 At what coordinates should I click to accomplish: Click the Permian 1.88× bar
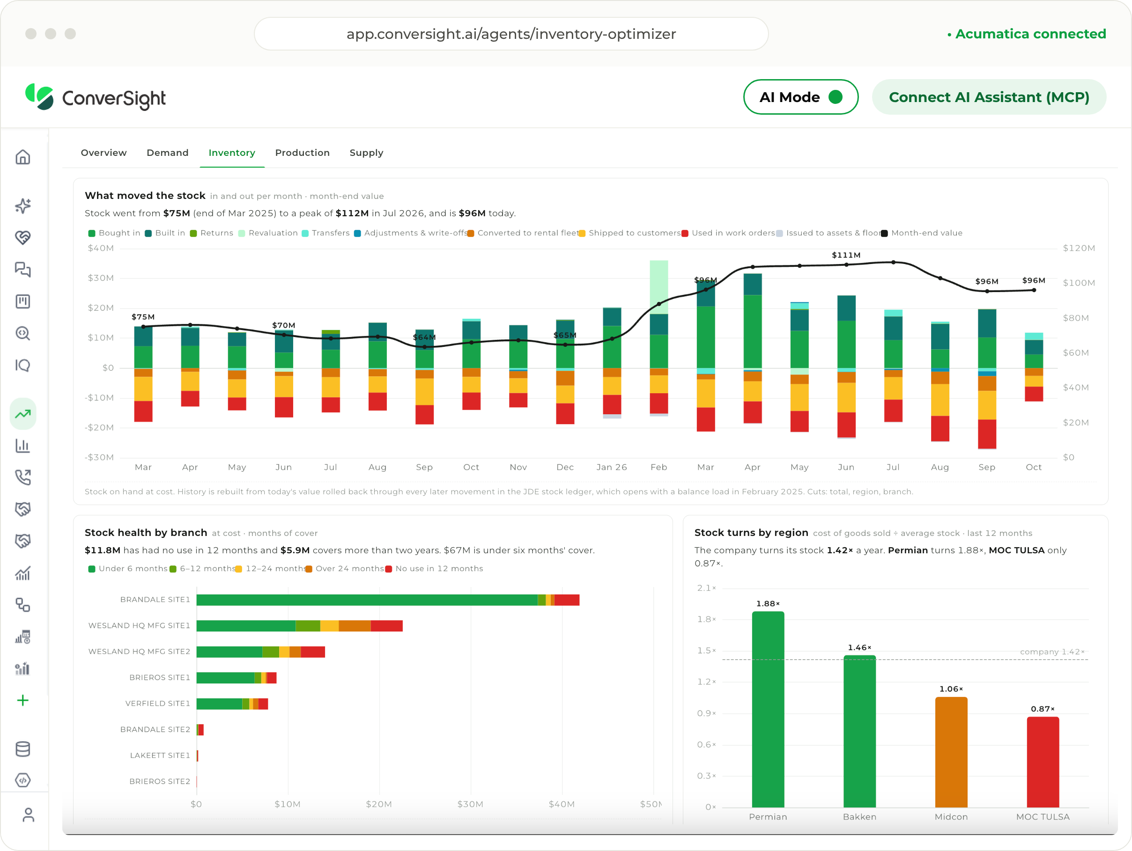coord(768,709)
